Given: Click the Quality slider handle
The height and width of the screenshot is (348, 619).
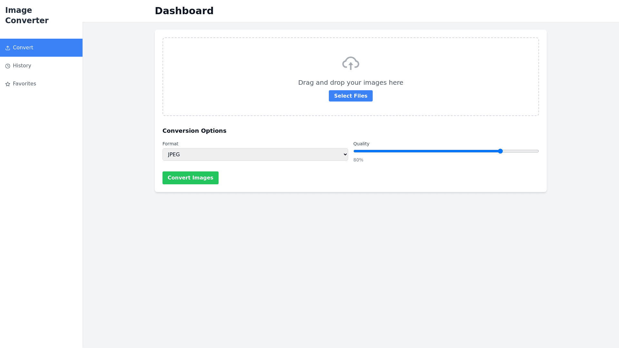Looking at the screenshot, I should 500,151.
